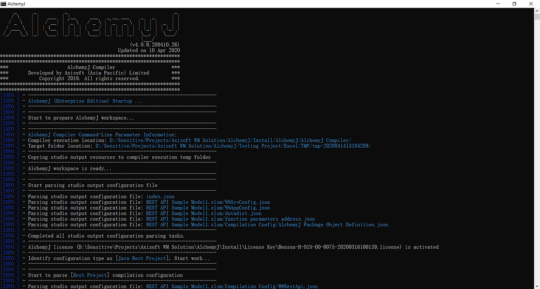The image size is (540, 289).
Task: Click the scrollbar up arrow
Action: (537, 11)
